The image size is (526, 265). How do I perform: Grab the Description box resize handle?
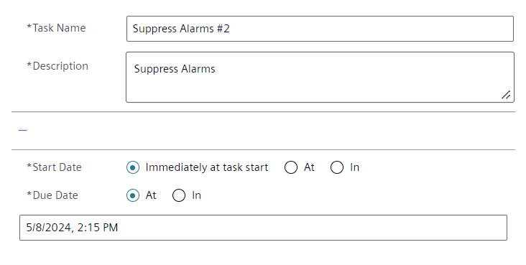(506, 95)
